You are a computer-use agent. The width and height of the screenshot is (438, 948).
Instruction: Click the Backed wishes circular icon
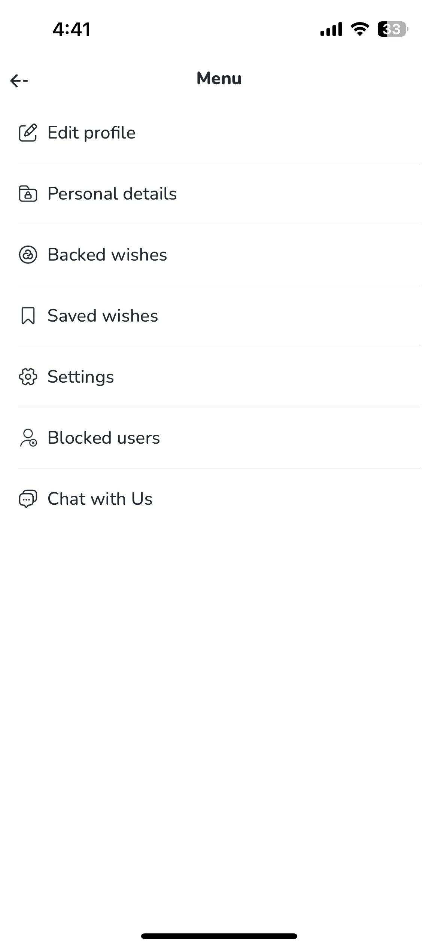(28, 255)
